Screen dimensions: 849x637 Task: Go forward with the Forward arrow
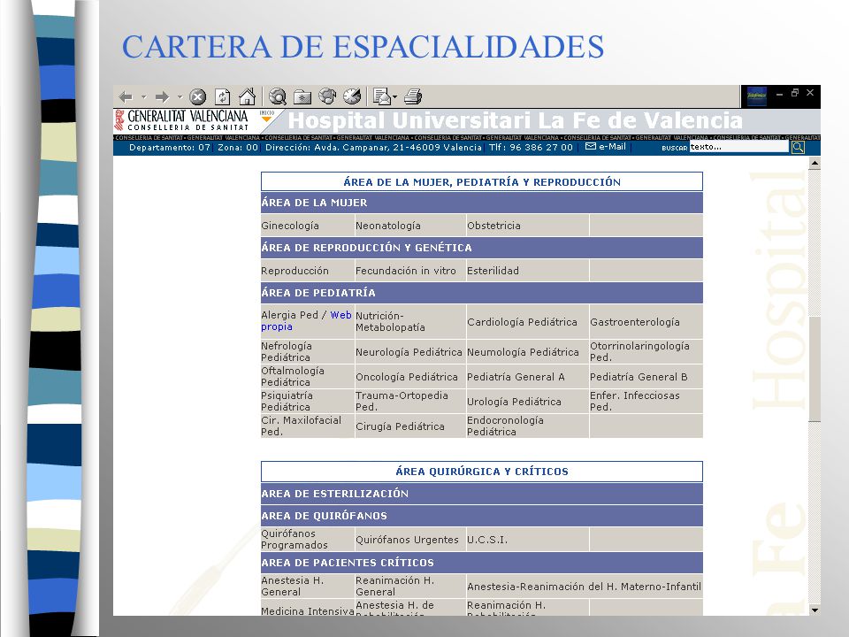tap(162, 97)
